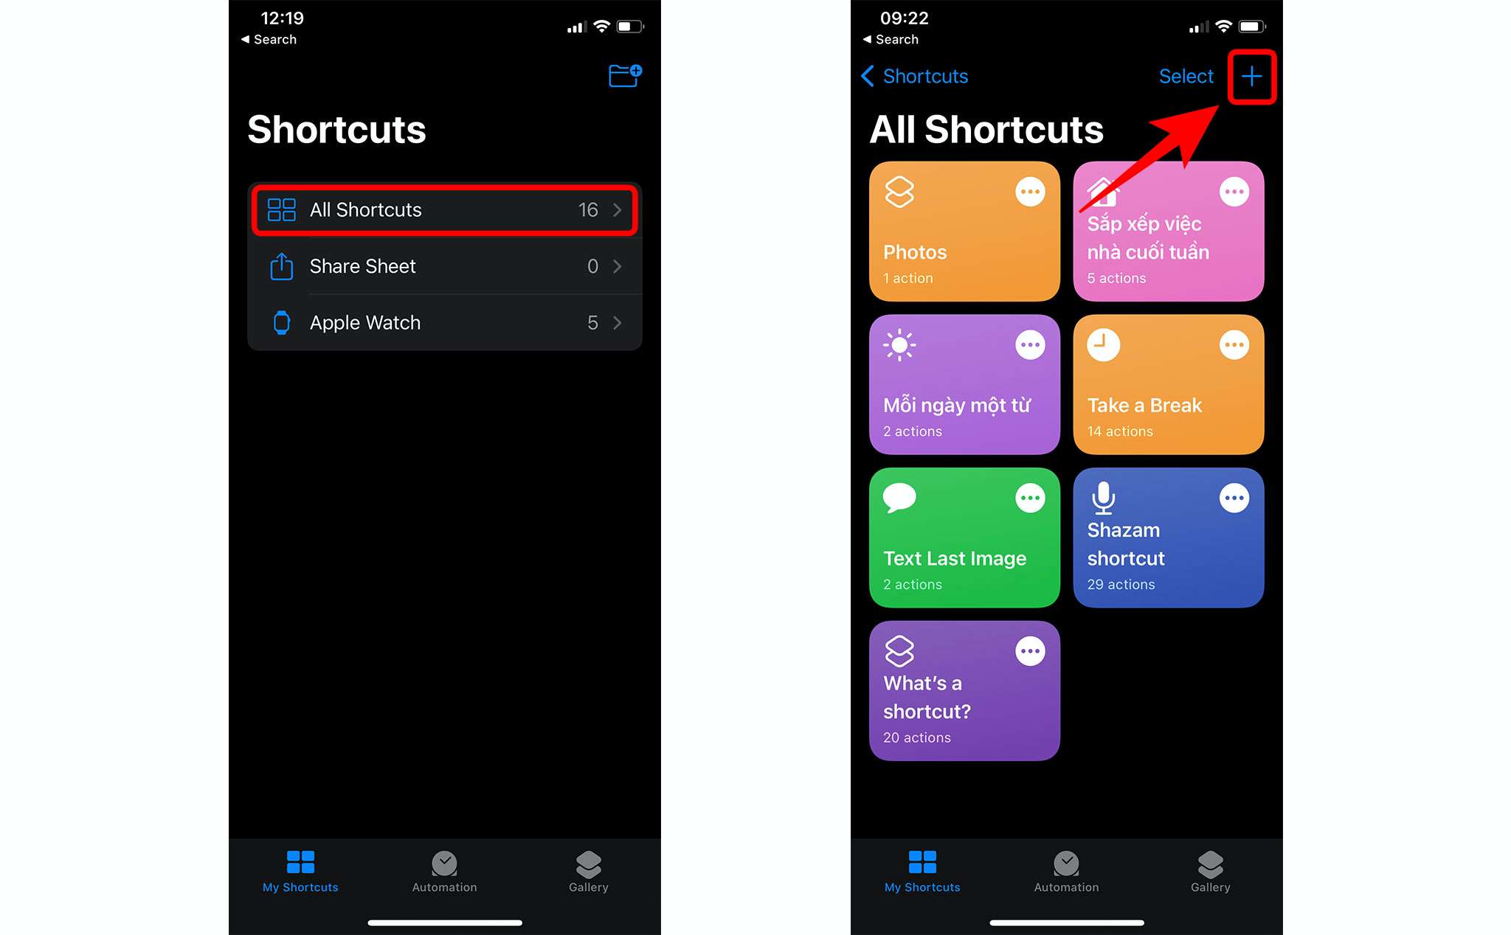This screenshot has width=1511, height=935.
Task: Click ellipsis menu on Photos shortcut
Action: [1030, 191]
